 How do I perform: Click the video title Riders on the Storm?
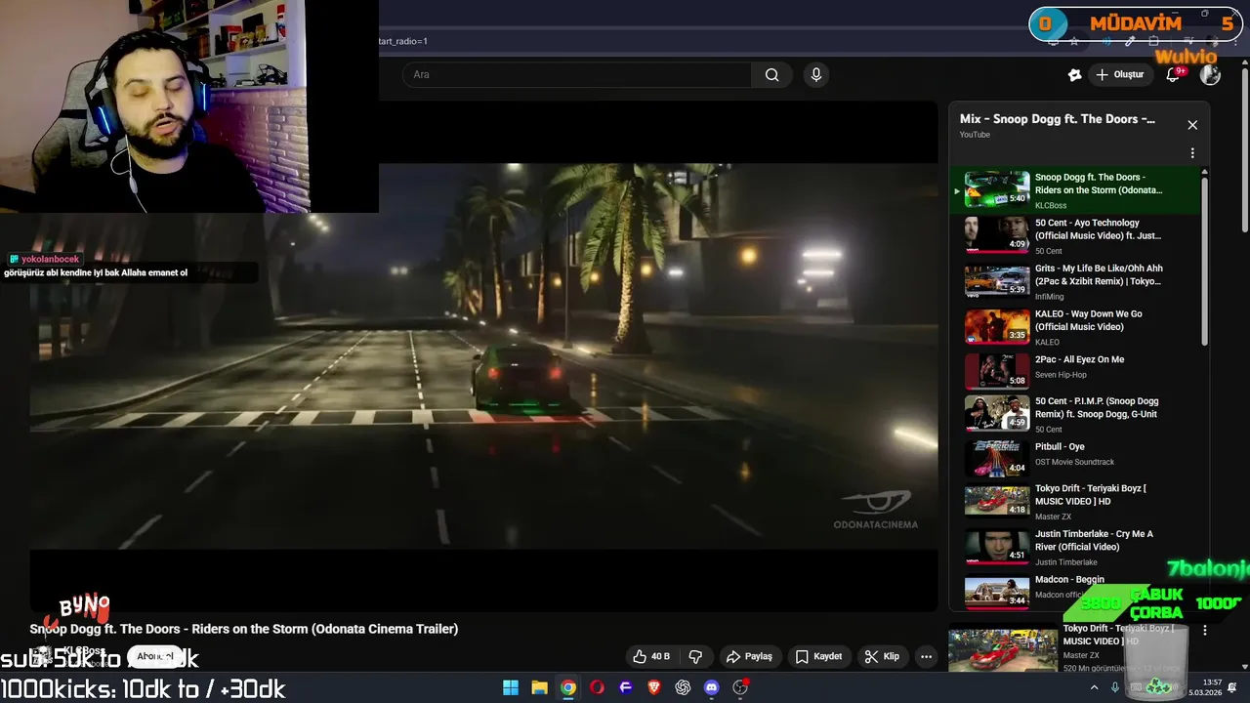(x=244, y=629)
